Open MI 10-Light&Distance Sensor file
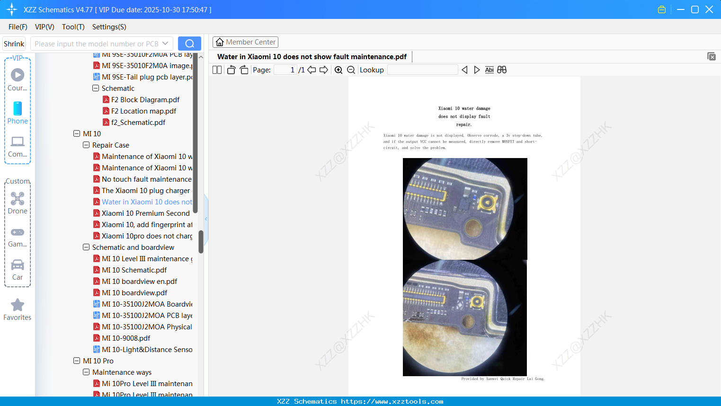The width and height of the screenshot is (721, 406). tap(143, 349)
